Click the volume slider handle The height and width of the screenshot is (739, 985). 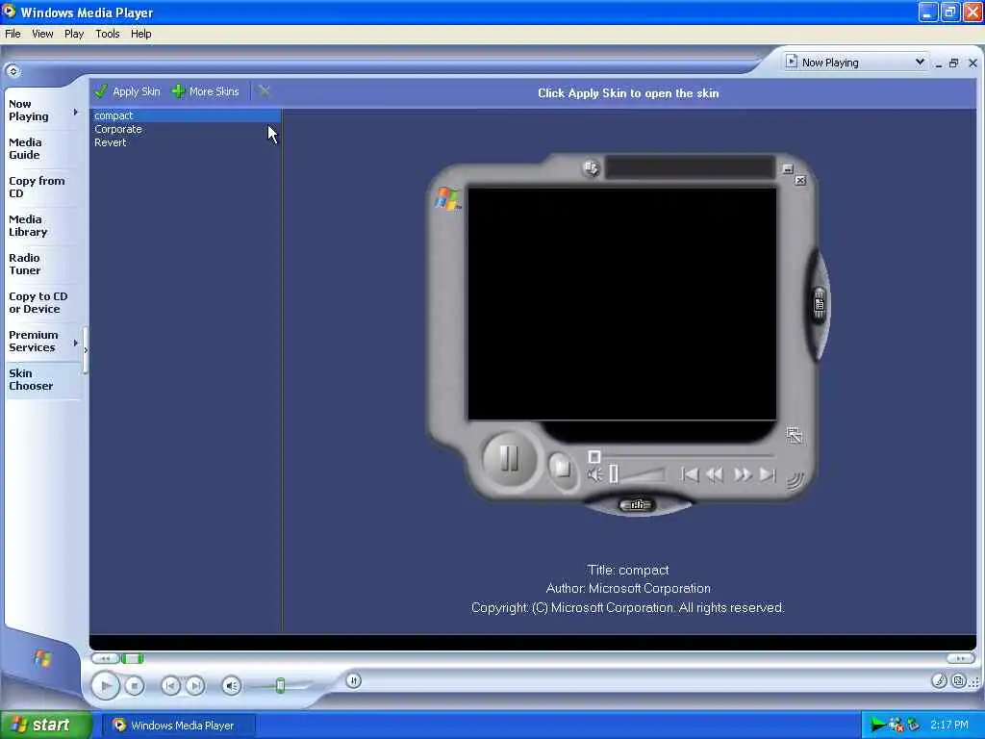(280, 685)
